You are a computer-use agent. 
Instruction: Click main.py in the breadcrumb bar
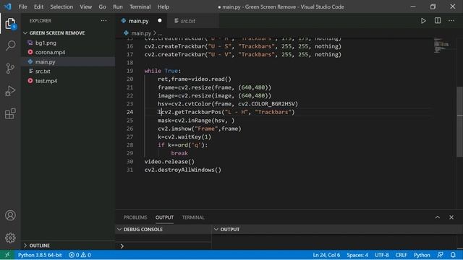click(141, 33)
